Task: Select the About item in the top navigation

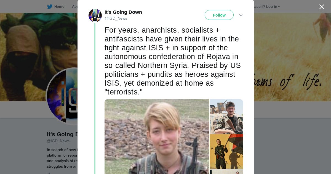Action: [x=75, y=7]
